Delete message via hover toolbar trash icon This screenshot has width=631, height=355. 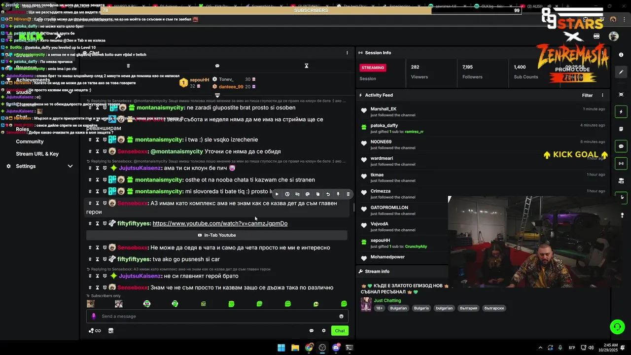tap(348, 194)
